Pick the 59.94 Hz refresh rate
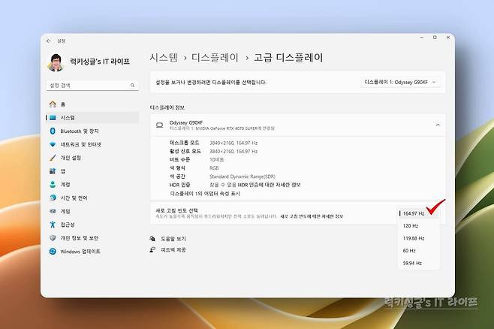This screenshot has width=494, height=329. [412, 263]
